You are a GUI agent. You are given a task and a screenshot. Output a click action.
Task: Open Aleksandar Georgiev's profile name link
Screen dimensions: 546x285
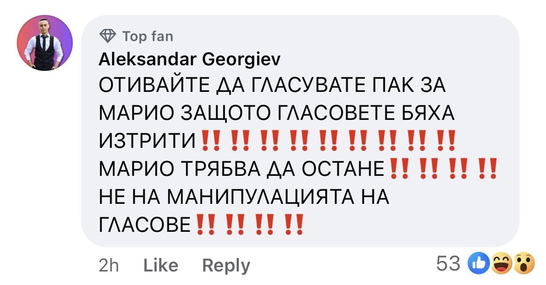pyautogui.click(x=190, y=59)
